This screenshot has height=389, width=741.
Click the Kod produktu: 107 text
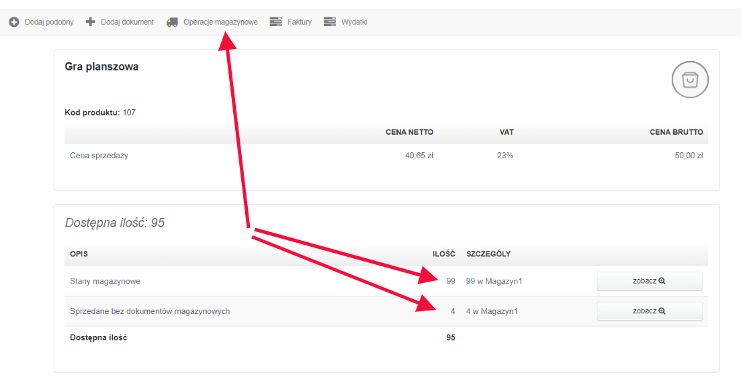[100, 113]
